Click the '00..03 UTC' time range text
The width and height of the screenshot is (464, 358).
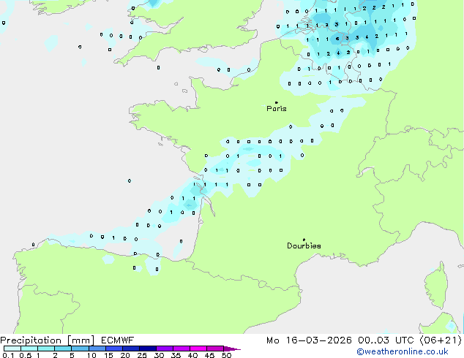click(386, 340)
